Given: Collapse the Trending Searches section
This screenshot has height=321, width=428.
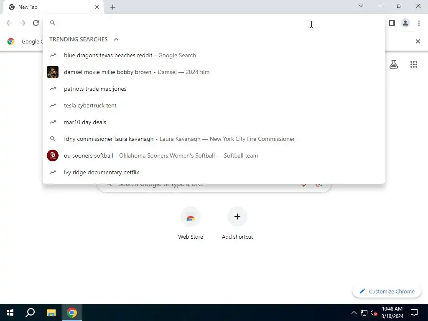Looking at the screenshot, I should pyautogui.click(x=116, y=39).
